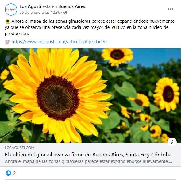The width and height of the screenshot is (181, 181).
Task: Open the three-dots post options menu
Action: point(170,9)
